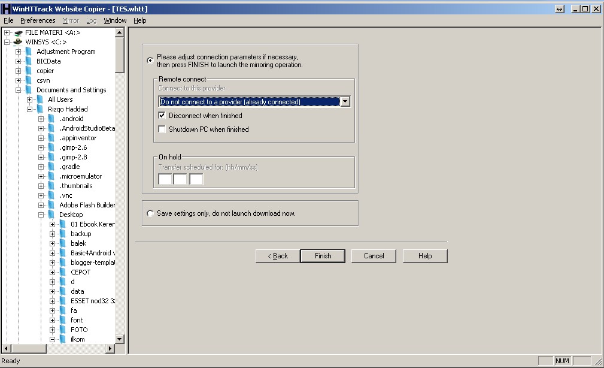Open the Preferences menu

click(x=38, y=20)
